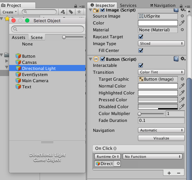Use Pressed Color eyedropper

(182, 100)
